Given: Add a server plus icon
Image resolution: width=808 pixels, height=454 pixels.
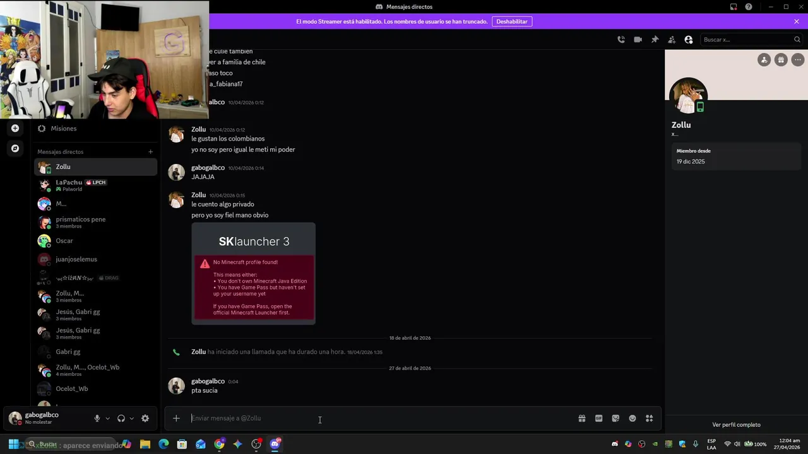Looking at the screenshot, I should click(x=15, y=128).
